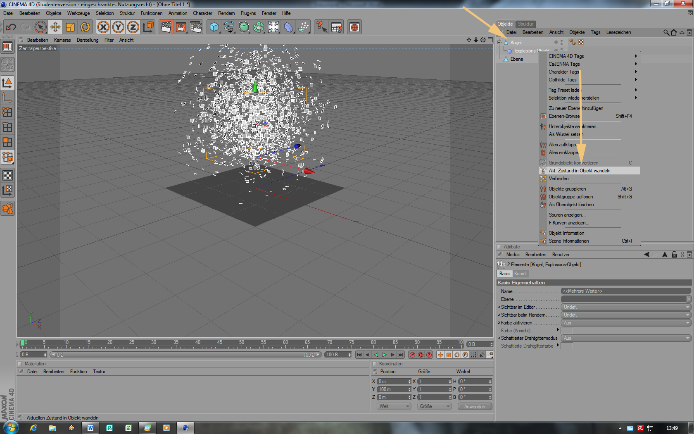Click the orange spheres icon in left palette

click(7, 208)
